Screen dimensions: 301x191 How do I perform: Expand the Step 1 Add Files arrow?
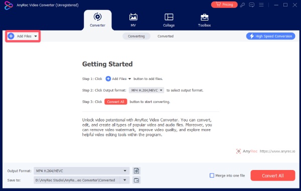[x=129, y=79]
